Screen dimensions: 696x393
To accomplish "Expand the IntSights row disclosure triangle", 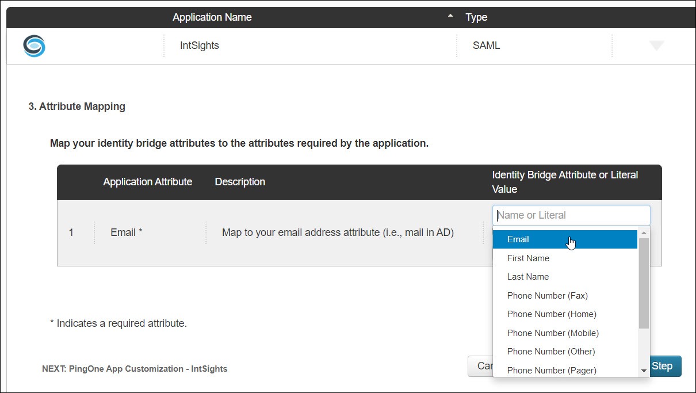I will pyautogui.click(x=656, y=46).
